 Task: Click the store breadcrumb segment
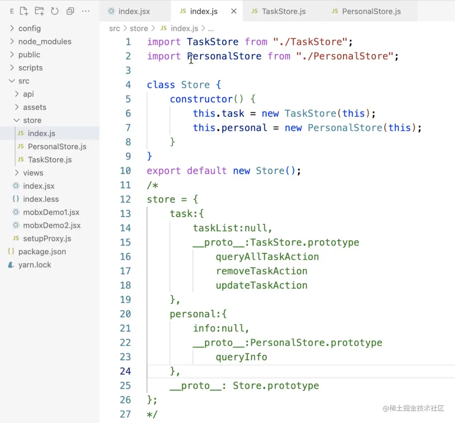click(x=139, y=28)
